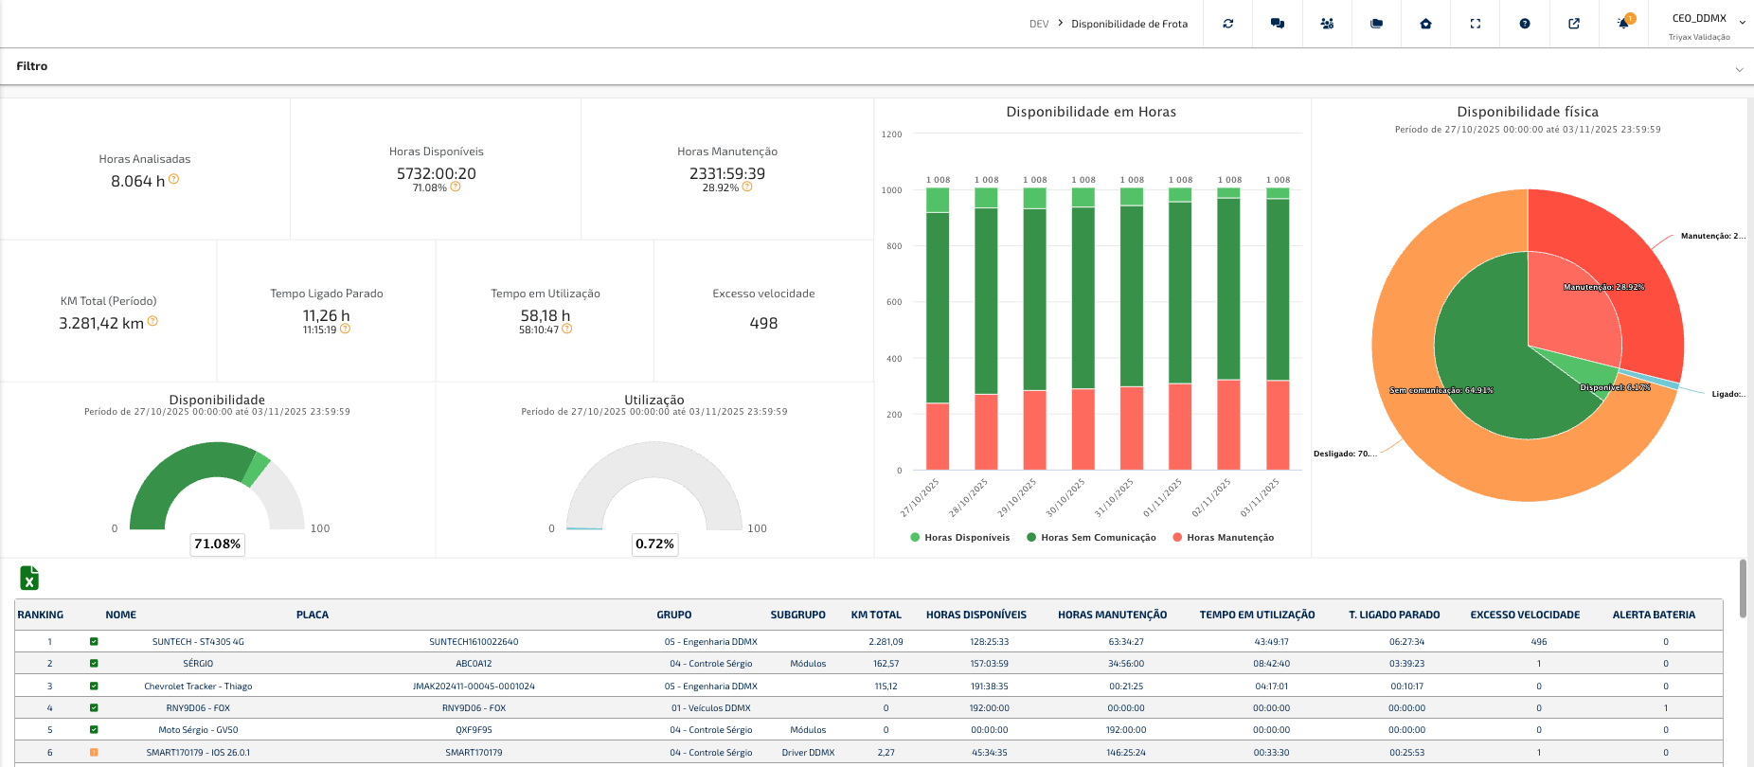
Task: Go to the home icon
Action: [1425, 24]
